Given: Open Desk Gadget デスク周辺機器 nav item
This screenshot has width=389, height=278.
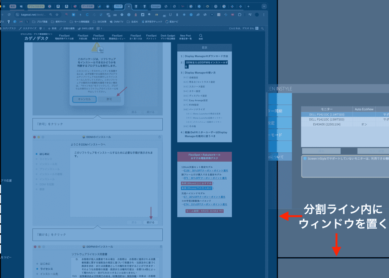Looking at the screenshot, I should tap(168, 37).
